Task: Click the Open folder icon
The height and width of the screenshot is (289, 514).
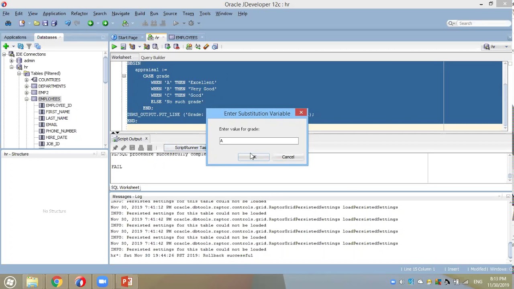Action: [x=37, y=23]
